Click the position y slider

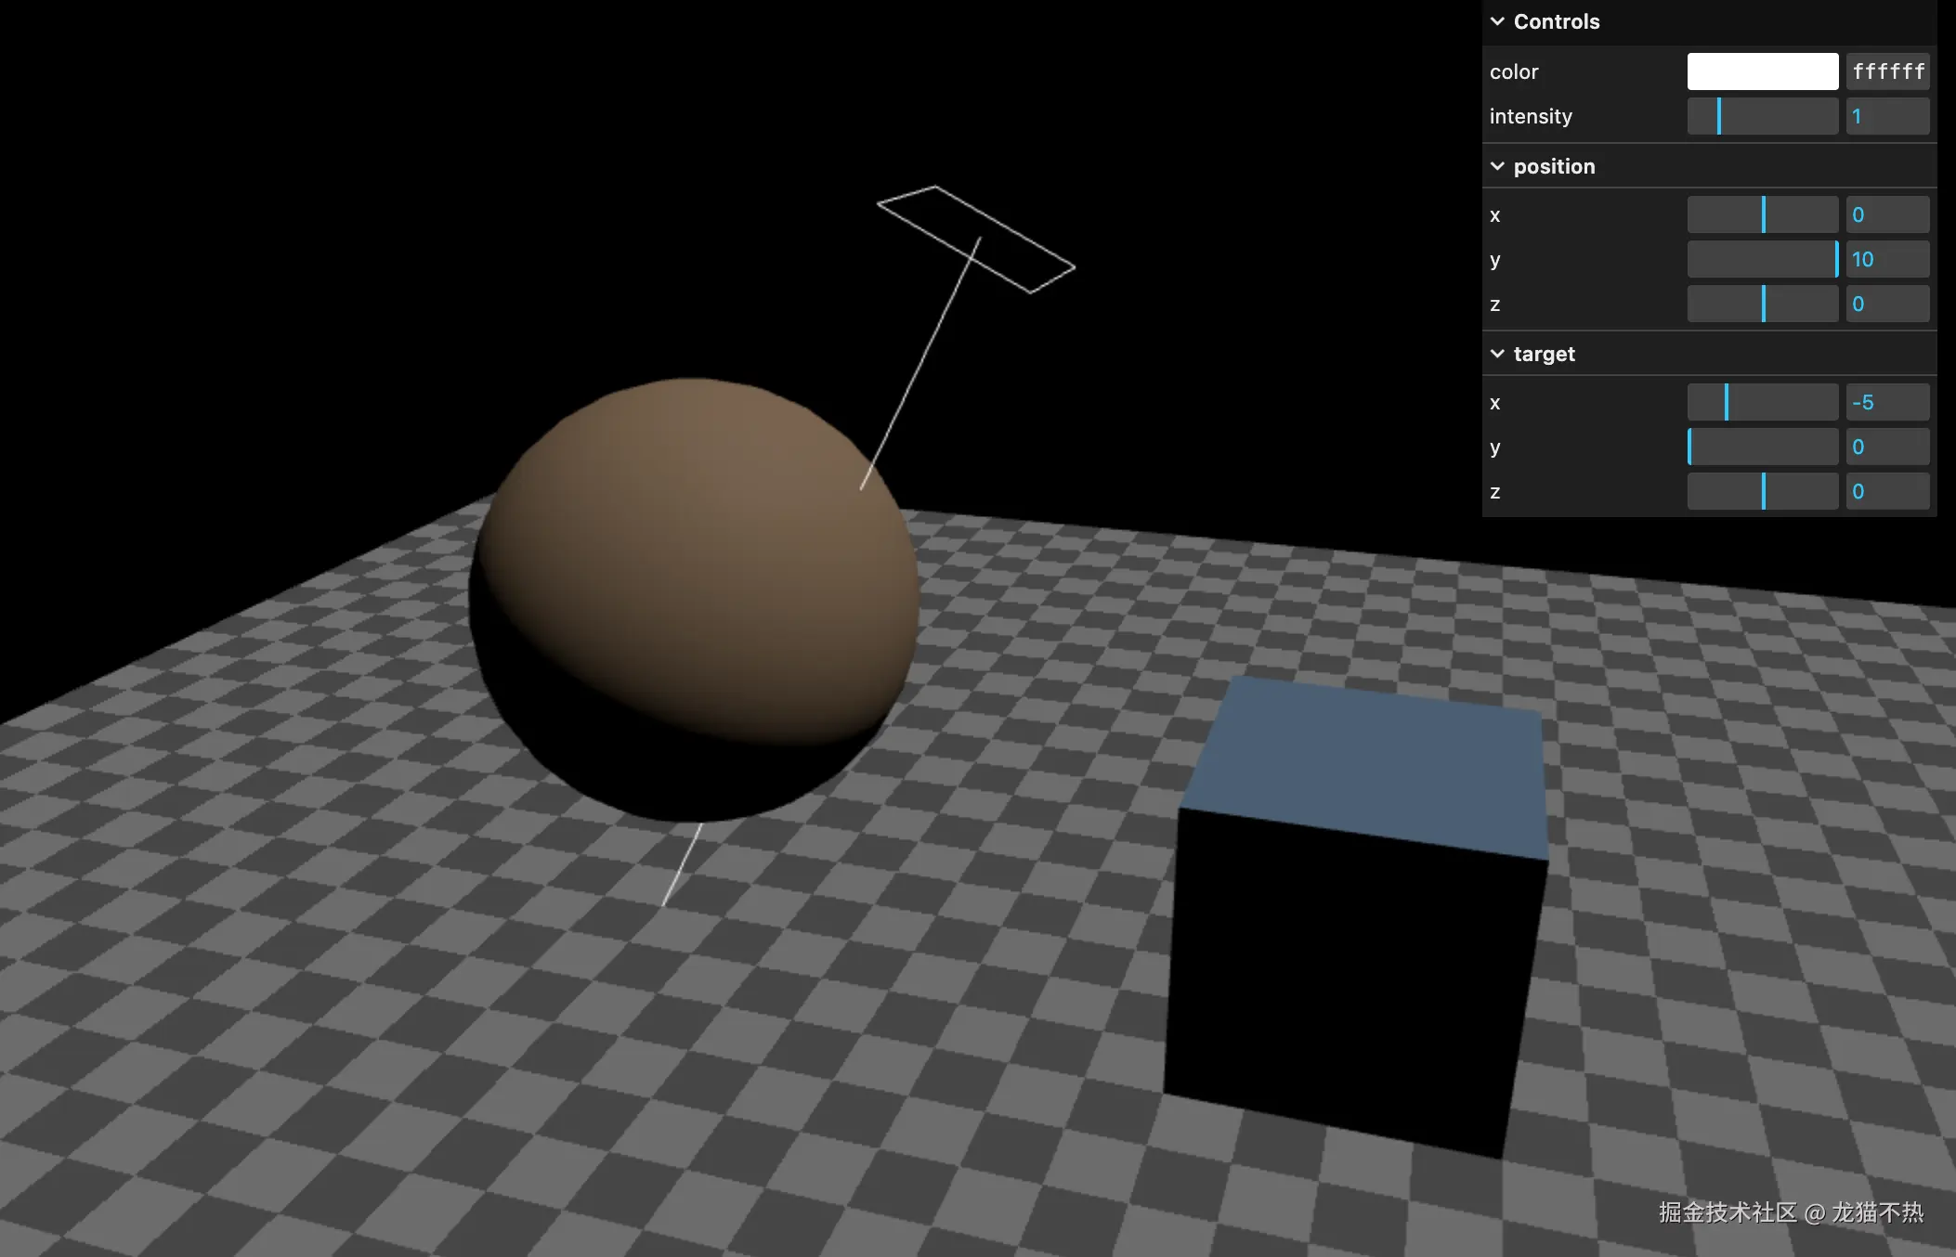(1762, 259)
